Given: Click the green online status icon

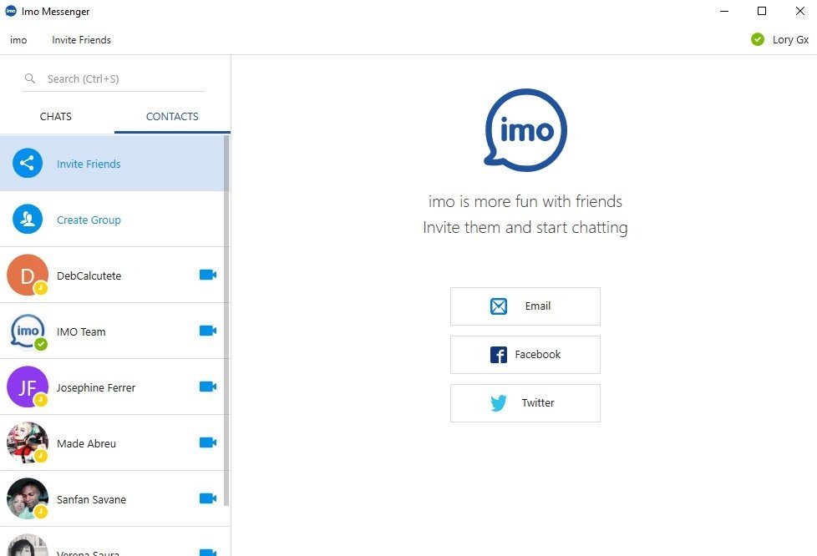Looking at the screenshot, I should 758,39.
